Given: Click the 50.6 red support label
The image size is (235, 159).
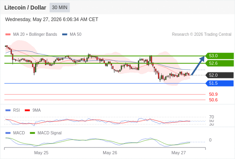Looking at the screenshot, I should pos(213,100).
